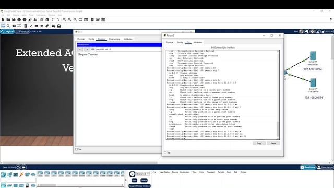Click the Add Simple PDU closed envelope icon
The image size is (334, 188).
point(53,26)
